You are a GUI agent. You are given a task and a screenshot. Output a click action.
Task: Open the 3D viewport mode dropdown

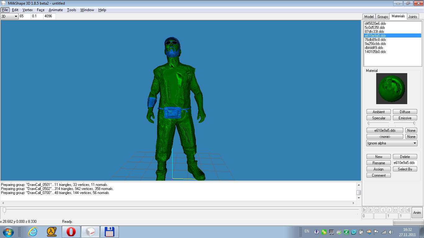(x=10, y=16)
